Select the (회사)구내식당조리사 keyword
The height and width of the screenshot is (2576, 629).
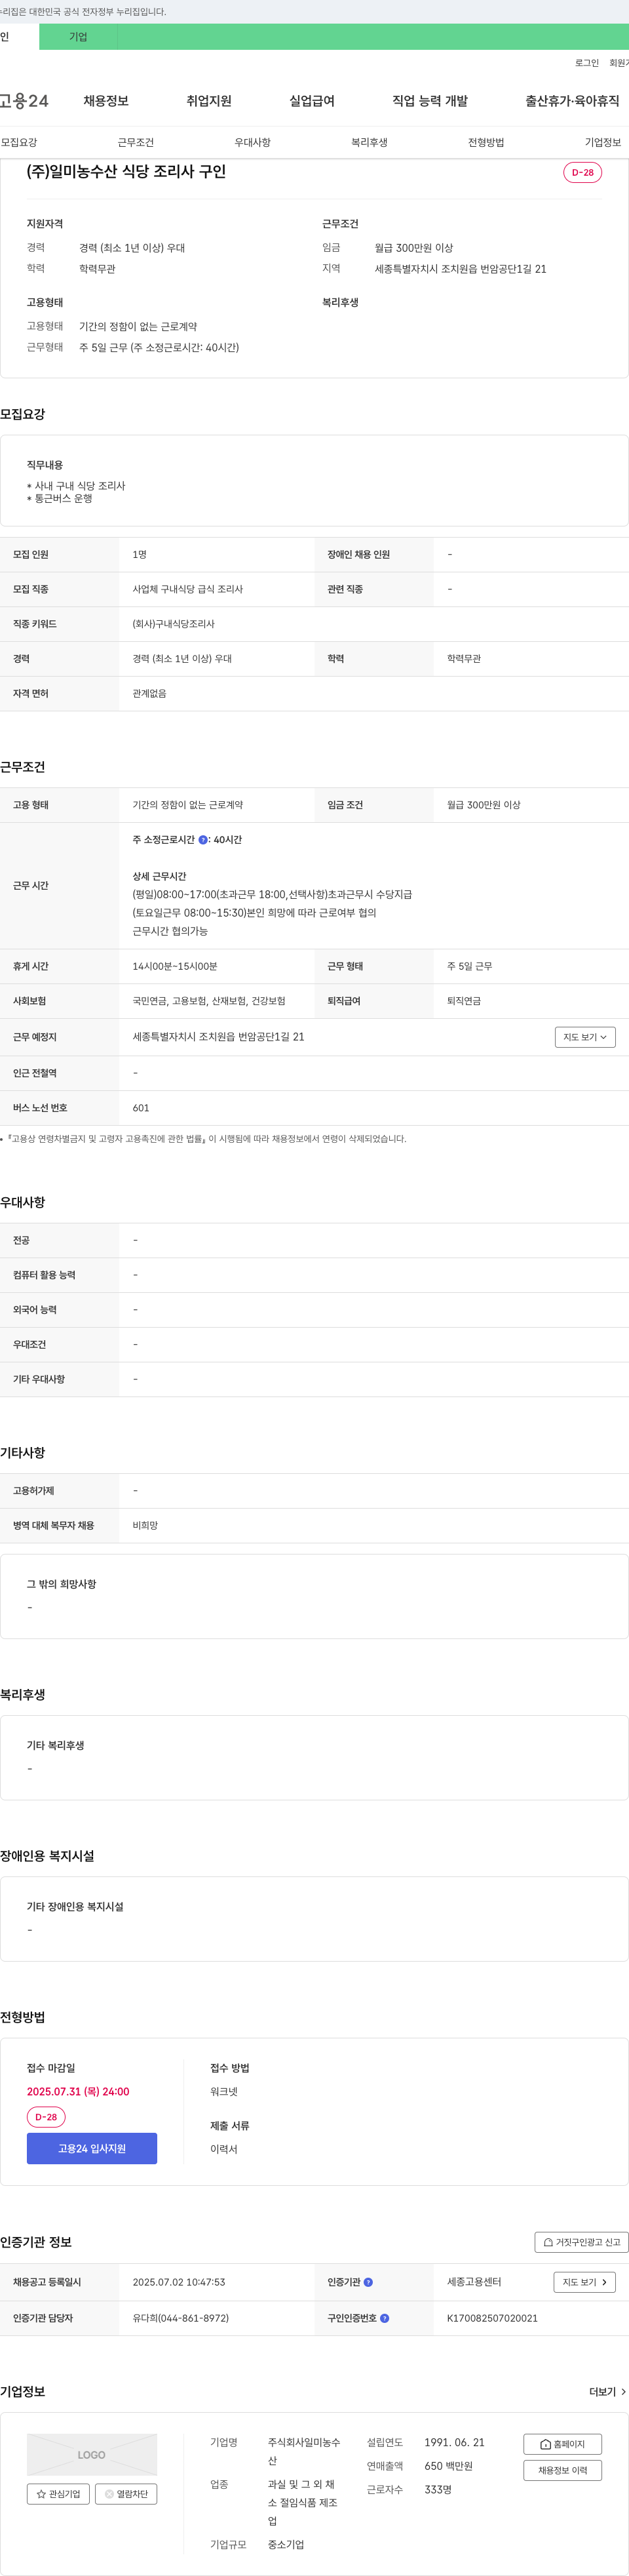(x=174, y=624)
